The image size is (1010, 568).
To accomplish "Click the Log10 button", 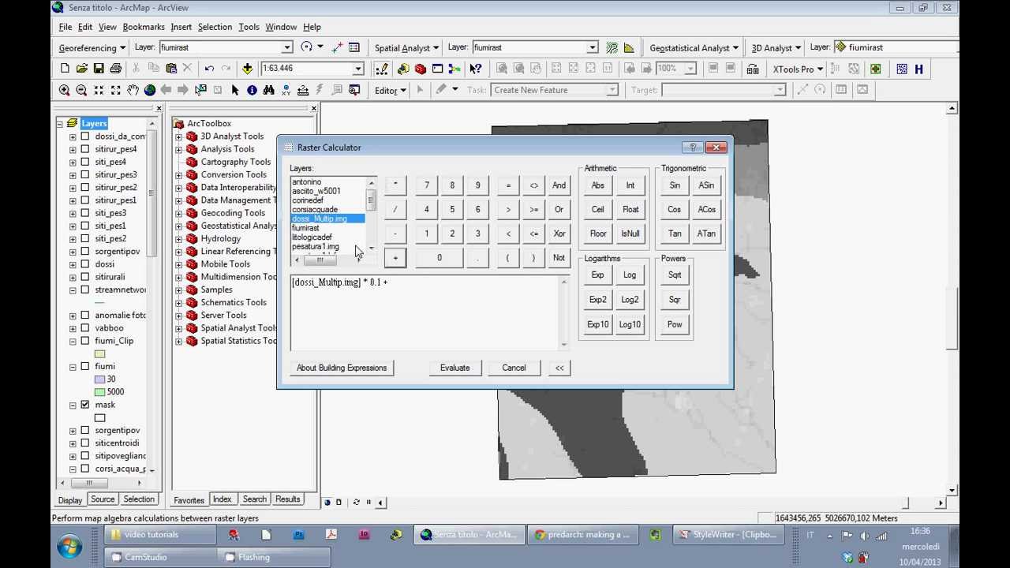I will pyautogui.click(x=630, y=324).
